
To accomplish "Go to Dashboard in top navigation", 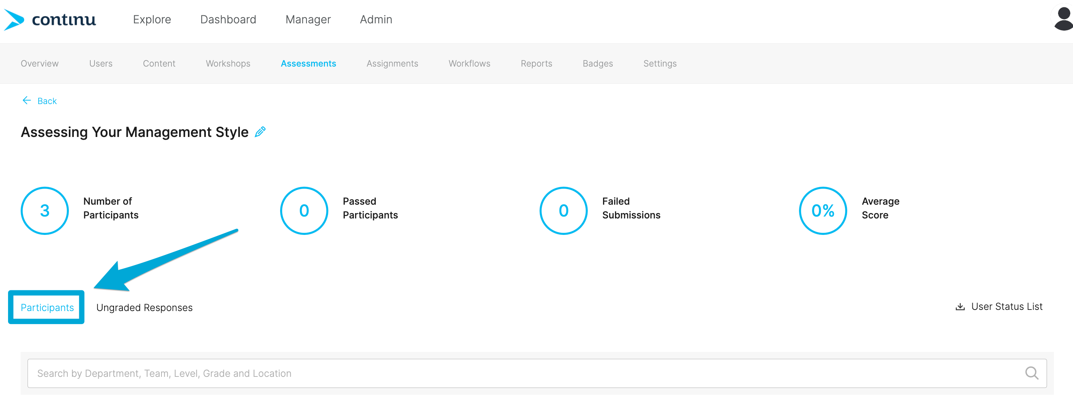I will (x=228, y=20).
